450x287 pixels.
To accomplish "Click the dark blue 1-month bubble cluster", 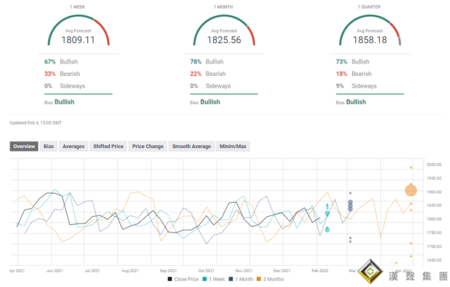I will click(350, 206).
